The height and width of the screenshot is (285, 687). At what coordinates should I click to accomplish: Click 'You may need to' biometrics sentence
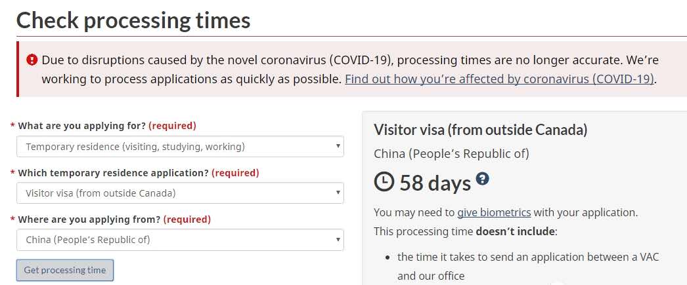[414, 212]
